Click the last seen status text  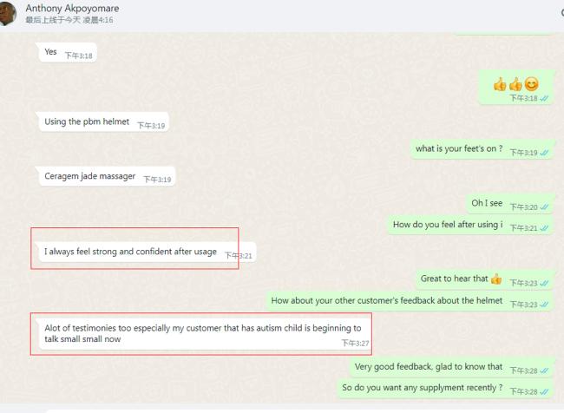[69, 20]
